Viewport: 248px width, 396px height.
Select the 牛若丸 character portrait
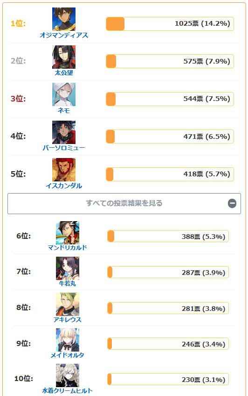[x=68, y=268]
